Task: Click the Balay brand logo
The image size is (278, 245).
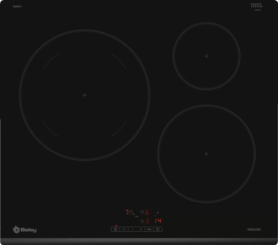Action: pos(25,230)
